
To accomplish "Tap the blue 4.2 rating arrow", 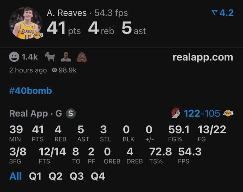I will tap(222, 13).
